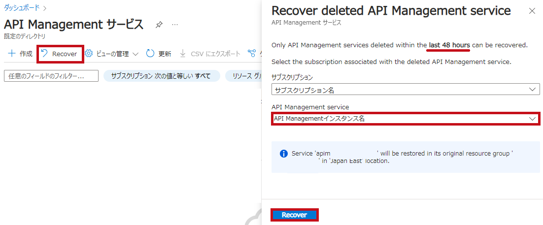Click the サブスクリプション 次の値と等しい すべて filter pill

pos(162,76)
